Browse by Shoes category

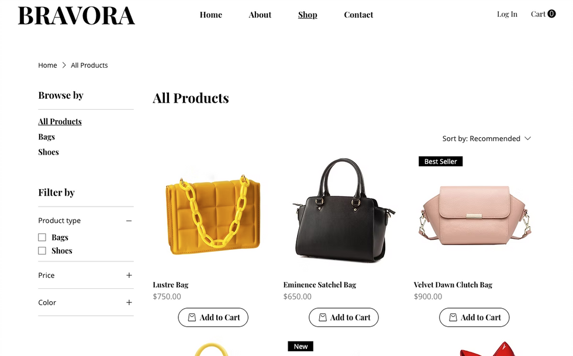pos(48,152)
